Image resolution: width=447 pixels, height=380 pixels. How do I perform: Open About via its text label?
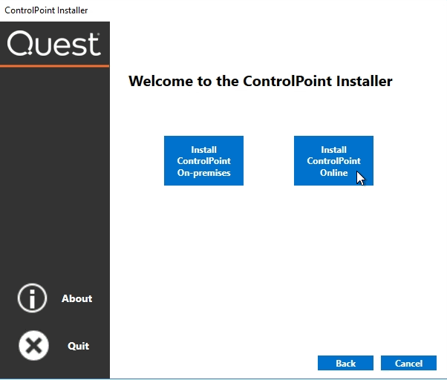coord(76,298)
